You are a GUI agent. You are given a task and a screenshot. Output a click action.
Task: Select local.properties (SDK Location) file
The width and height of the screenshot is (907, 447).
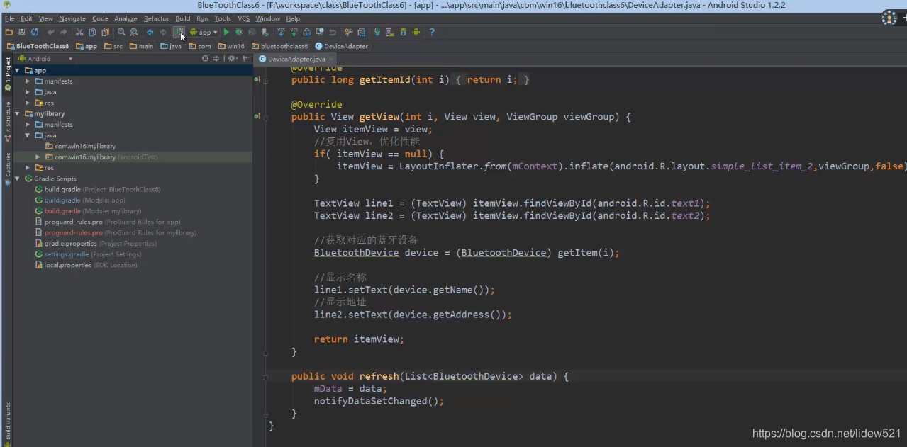click(86, 265)
